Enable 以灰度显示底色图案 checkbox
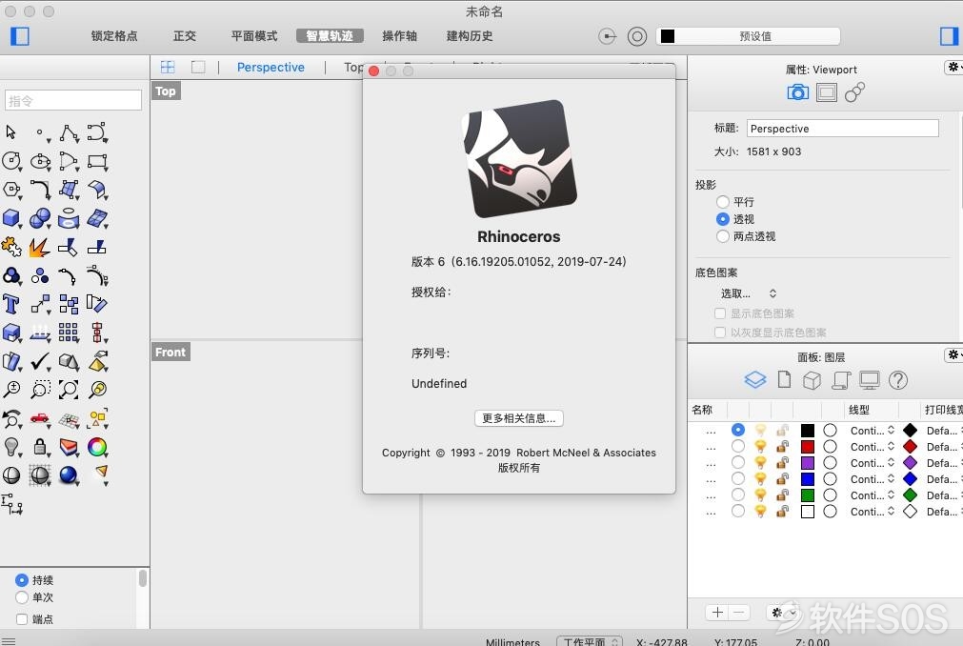Screen dimensions: 963x646 [720, 333]
